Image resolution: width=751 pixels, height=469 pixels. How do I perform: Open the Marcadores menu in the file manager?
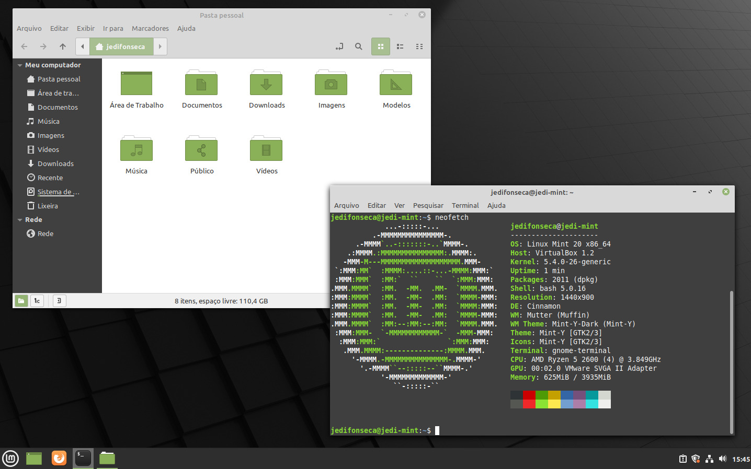(150, 28)
